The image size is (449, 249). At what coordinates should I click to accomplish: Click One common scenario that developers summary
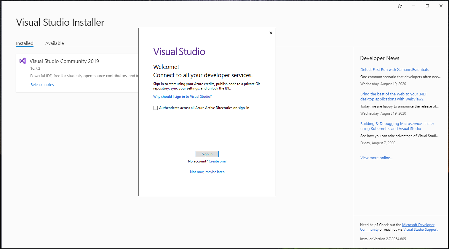400,77
